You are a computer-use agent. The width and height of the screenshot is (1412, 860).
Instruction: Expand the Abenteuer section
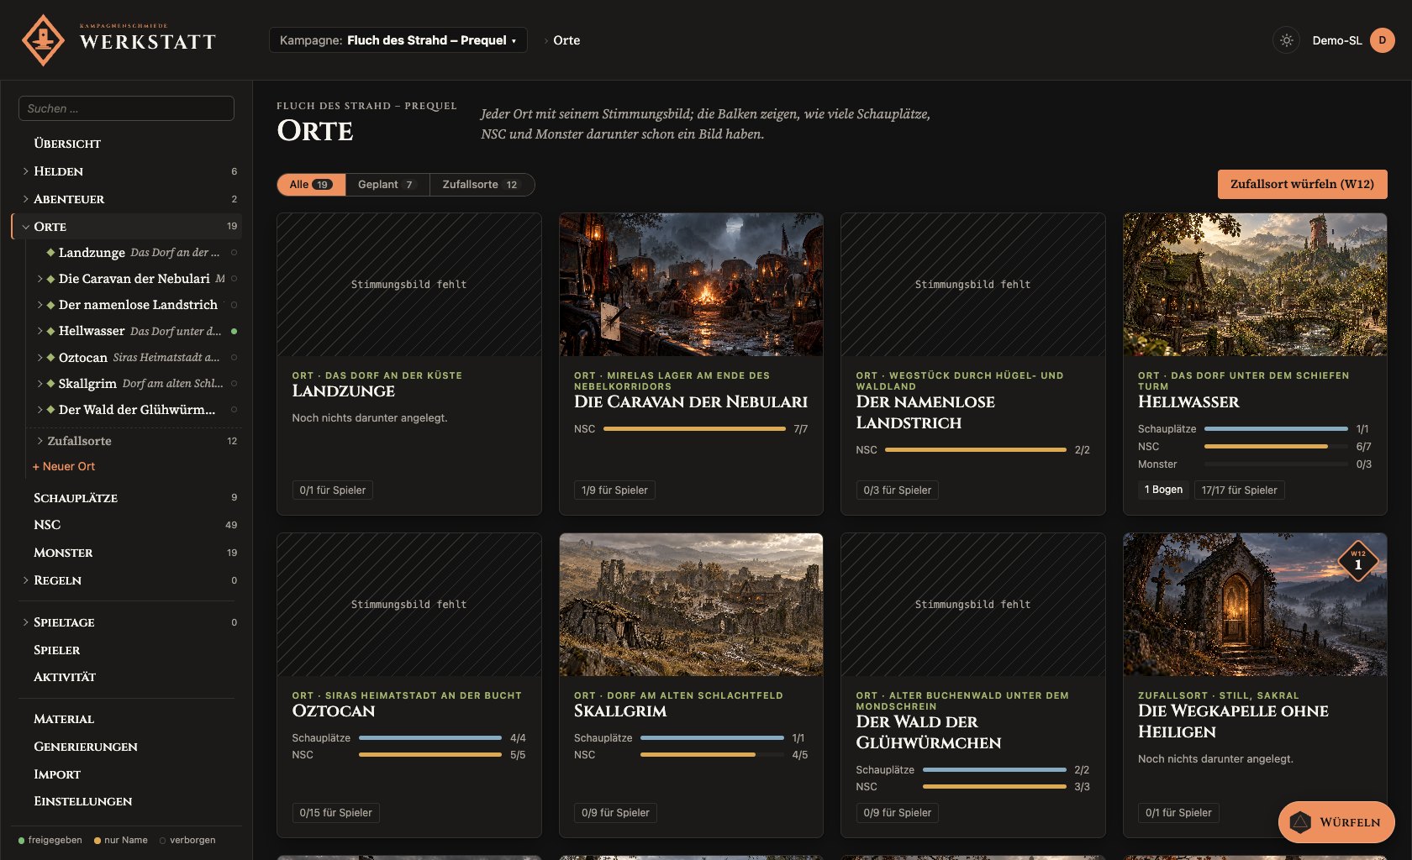[x=26, y=199]
